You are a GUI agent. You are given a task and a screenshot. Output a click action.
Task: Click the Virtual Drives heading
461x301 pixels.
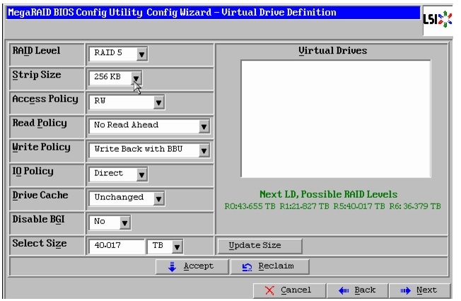333,51
